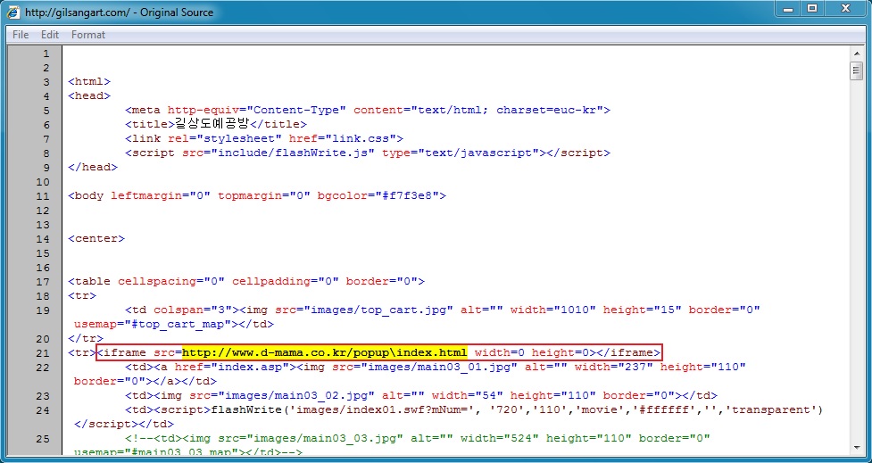Screen dimensions: 872x463
Task: Click line number 21 in gutter
Action: point(43,353)
